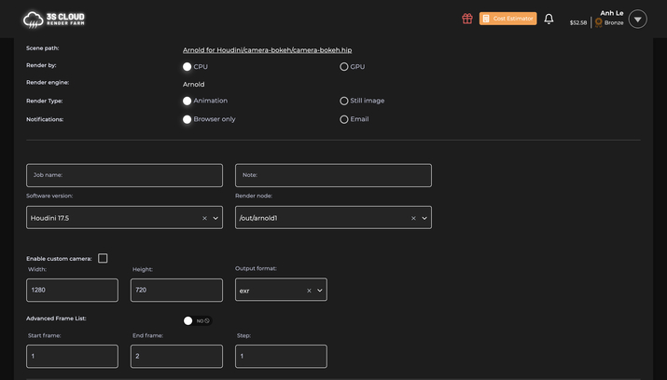This screenshot has width=667, height=380.
Task: Expand the Output format dropdown
Action: (320, 291)
